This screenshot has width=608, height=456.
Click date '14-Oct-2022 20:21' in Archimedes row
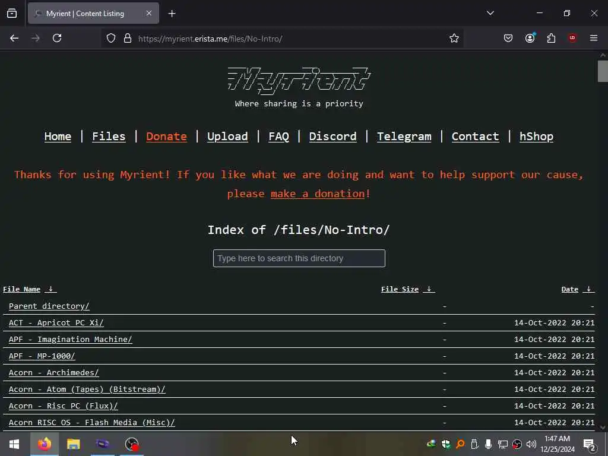pos(554,373)
